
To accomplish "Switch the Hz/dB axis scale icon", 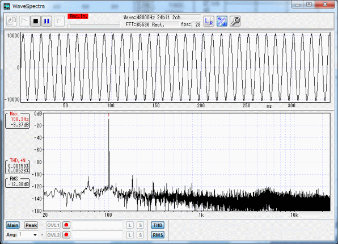I will (x=222, y=21).
